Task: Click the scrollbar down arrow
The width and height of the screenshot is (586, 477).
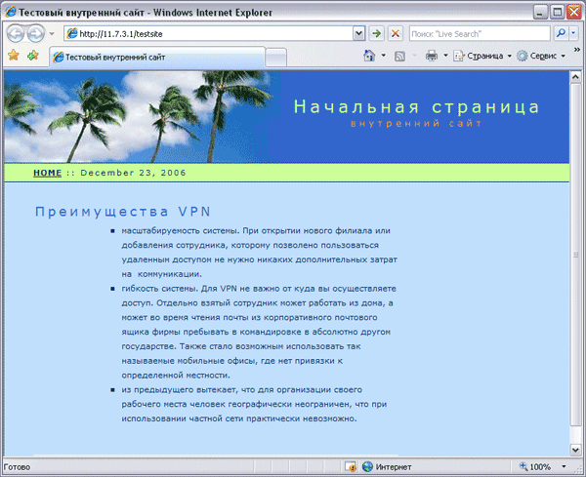Action: (x=575, y=450)
